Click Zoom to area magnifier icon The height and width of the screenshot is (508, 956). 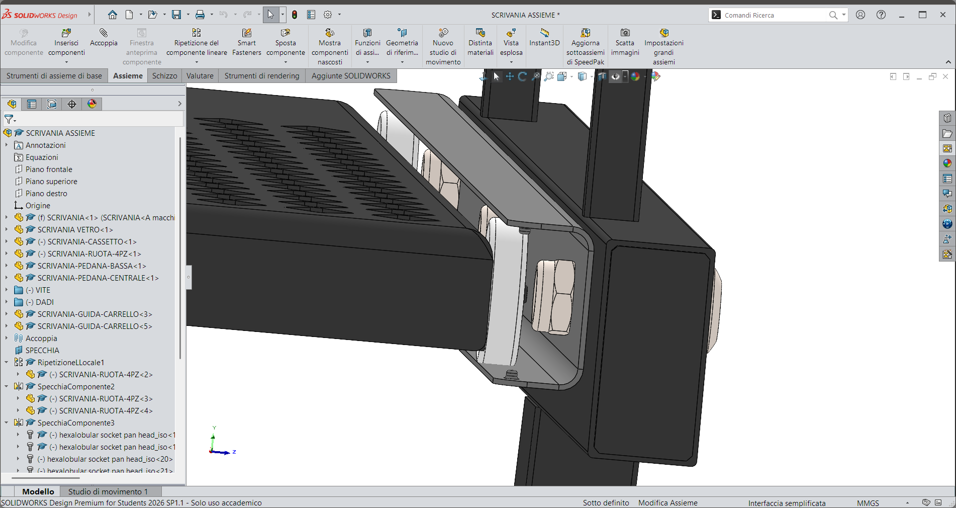tap(549, 76)
